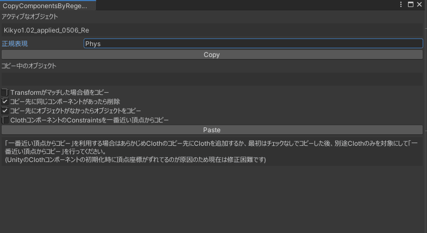Screen dimensions: 427x233
Task: Click the Paste button
Action: pos(212,130)
